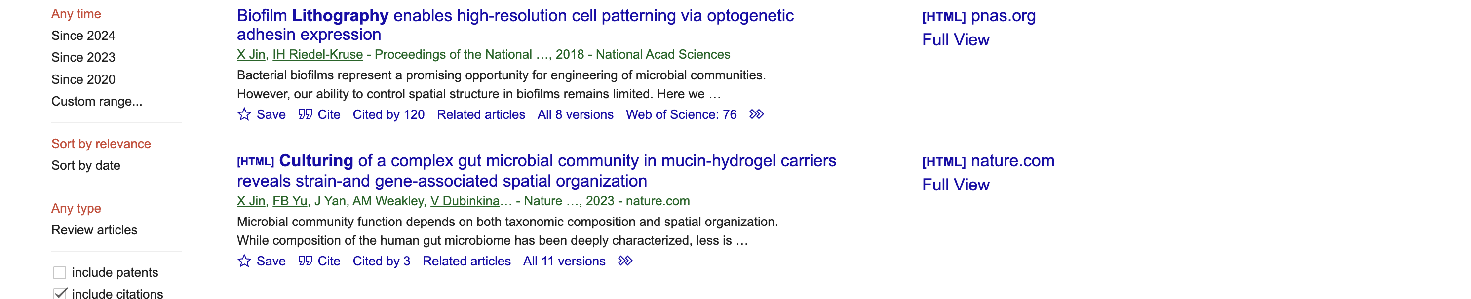Show only Review articles
The width and height of the screenshot is (1471, 299).
94,230
